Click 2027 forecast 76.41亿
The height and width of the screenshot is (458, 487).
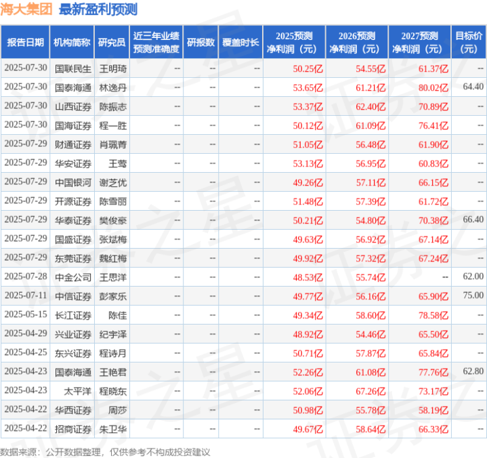(x=433, y=125)
